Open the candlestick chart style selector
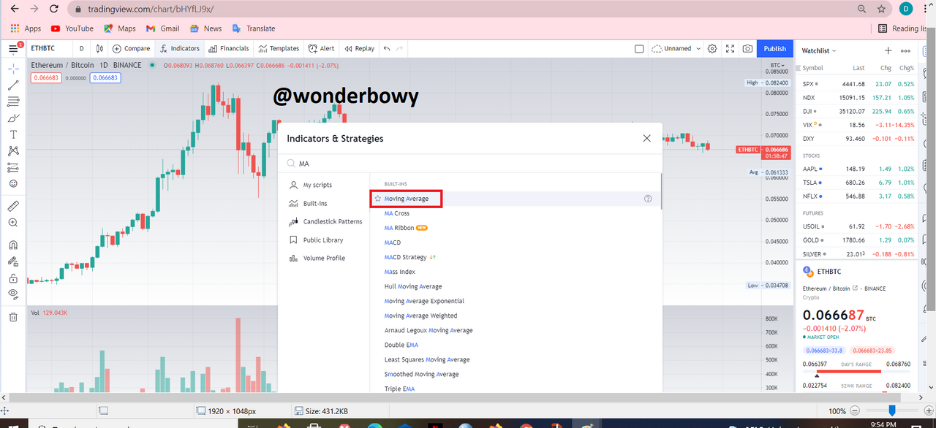 pos(98,49)
